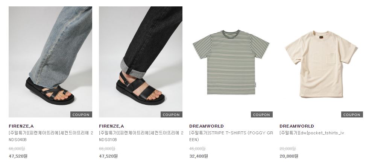Image resolution: width=366 pixels, height=164 pixels.
Task: Open the ivory pocket t-shirt image
Action: tap(321, 62)
